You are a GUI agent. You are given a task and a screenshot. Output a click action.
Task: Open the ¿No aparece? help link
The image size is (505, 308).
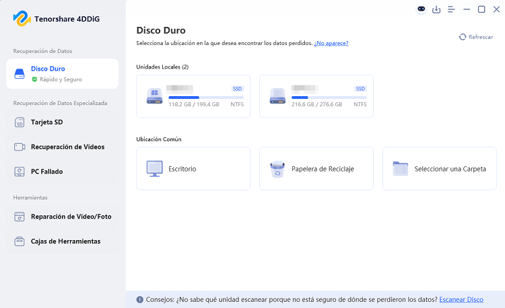[331, 43]
